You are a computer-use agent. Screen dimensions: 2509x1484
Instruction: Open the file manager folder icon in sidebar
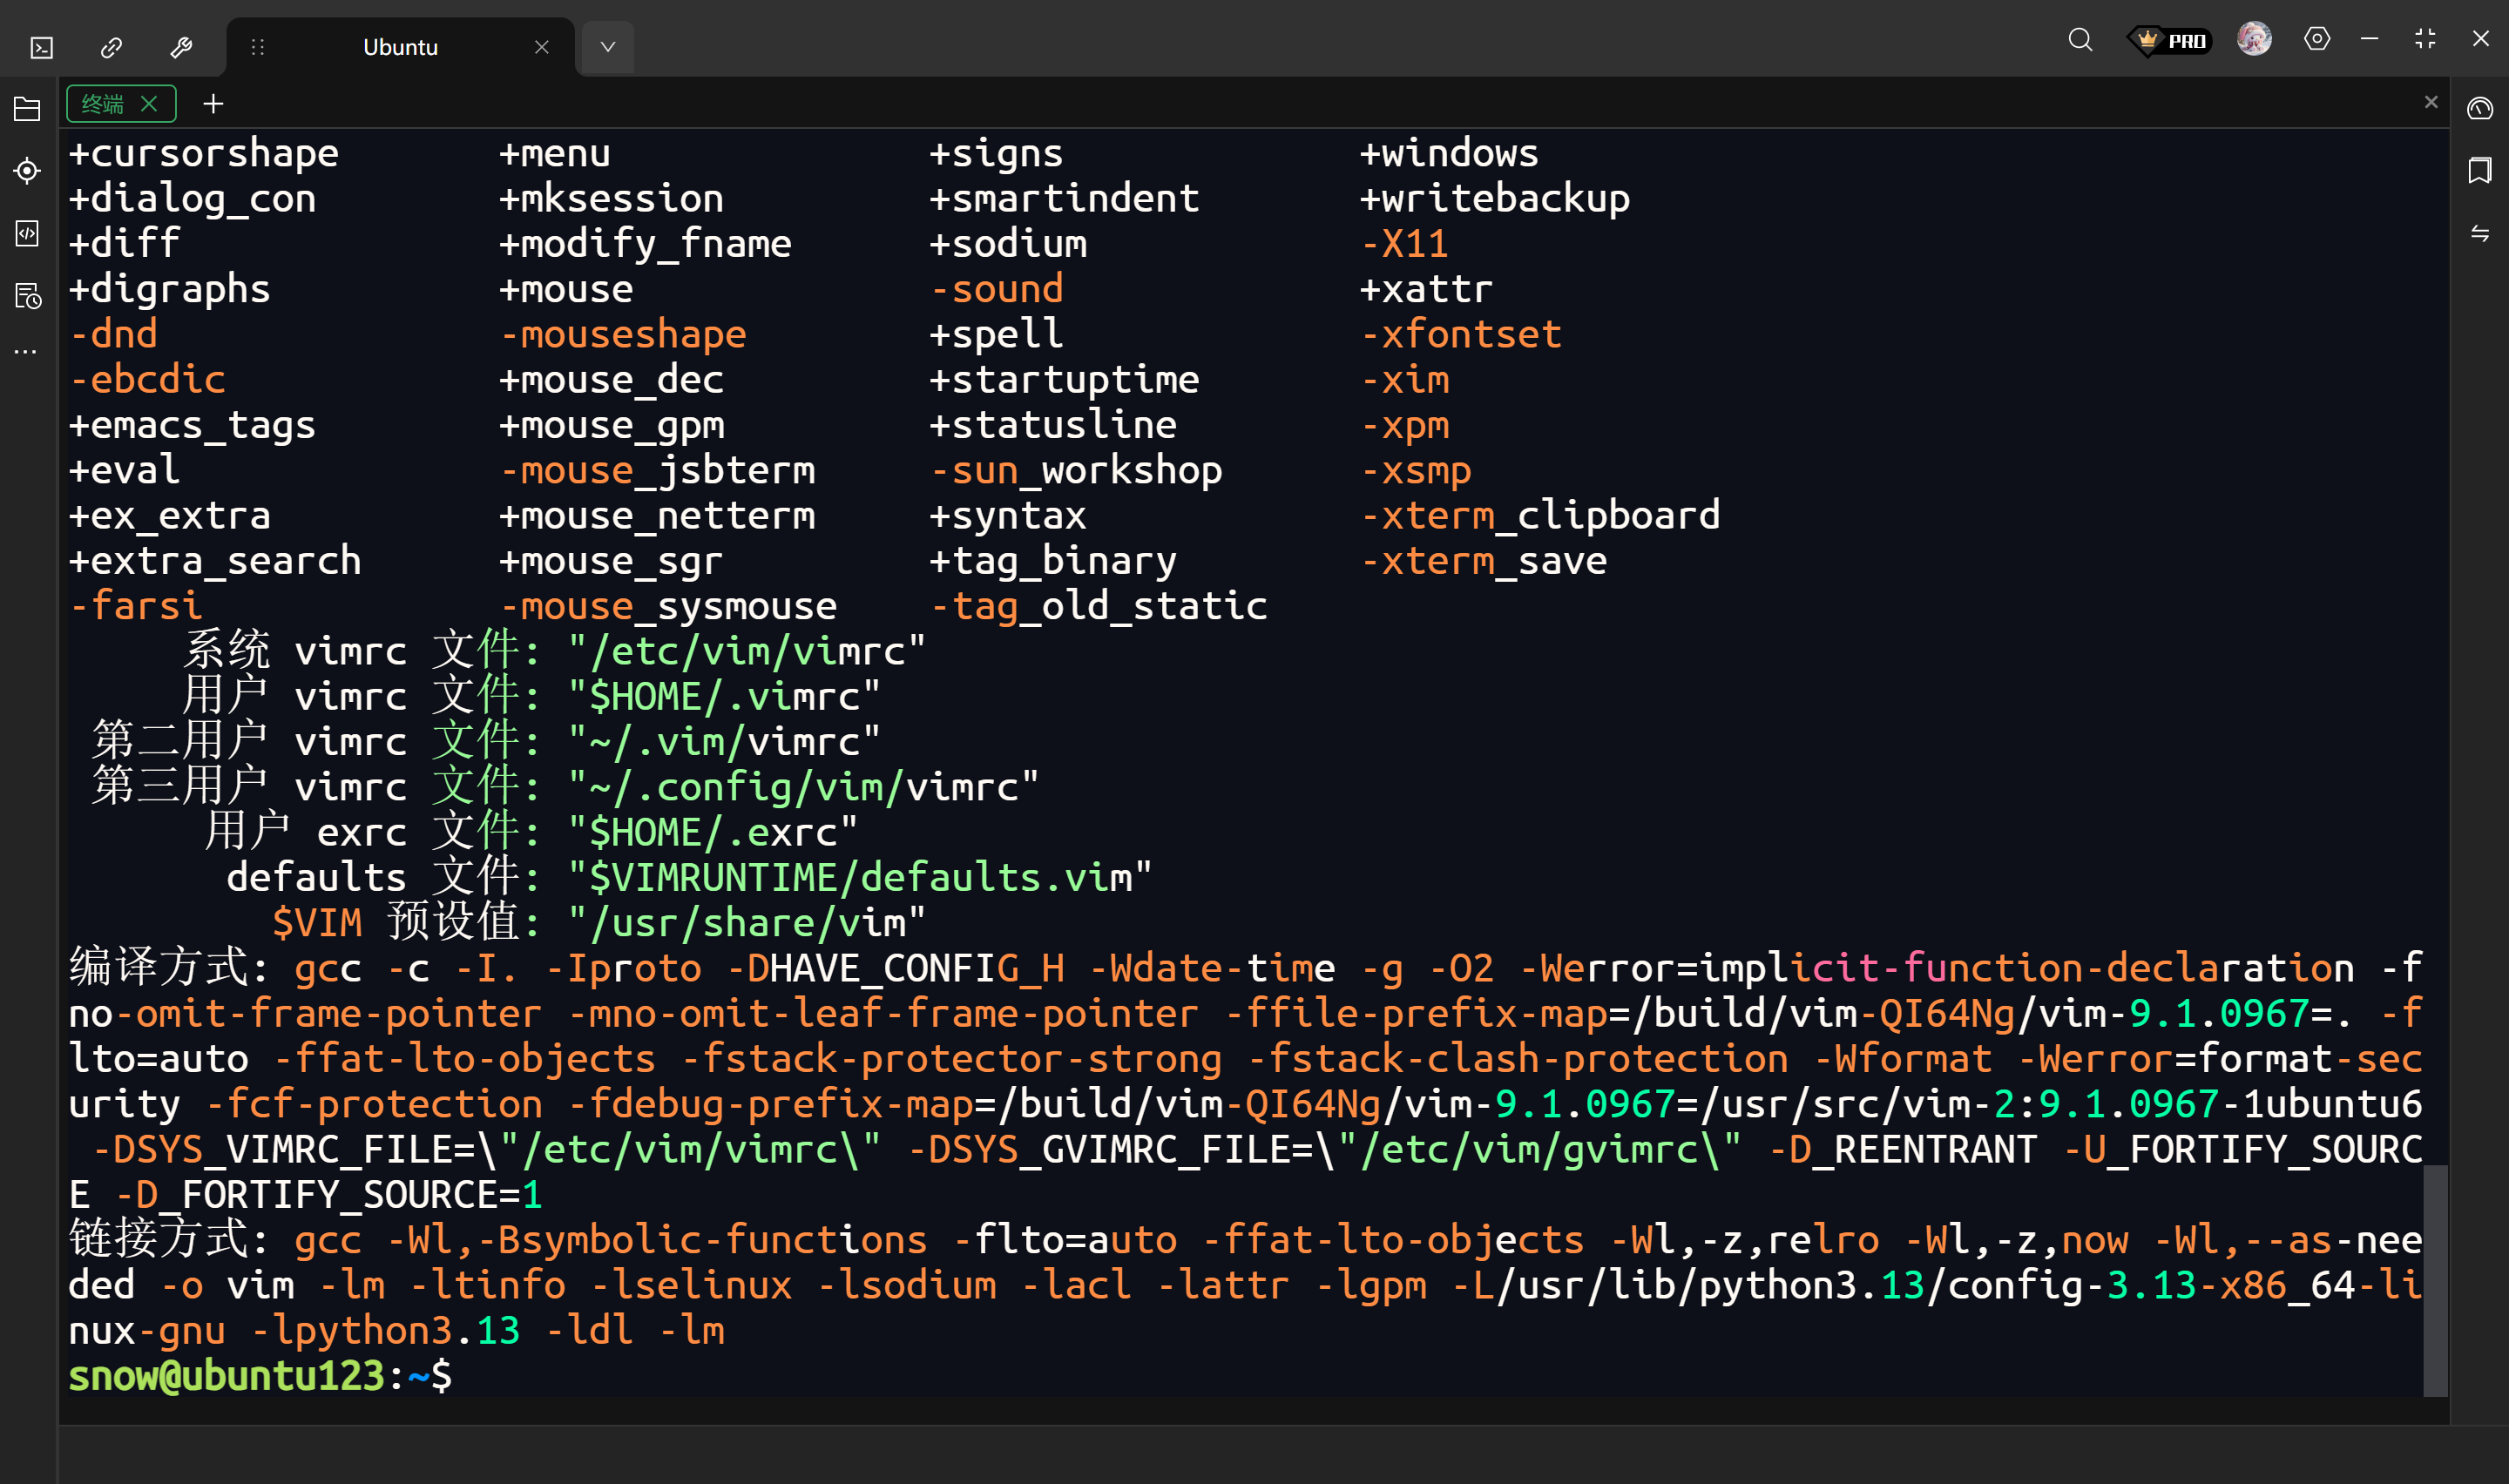(x=27, y=109)
